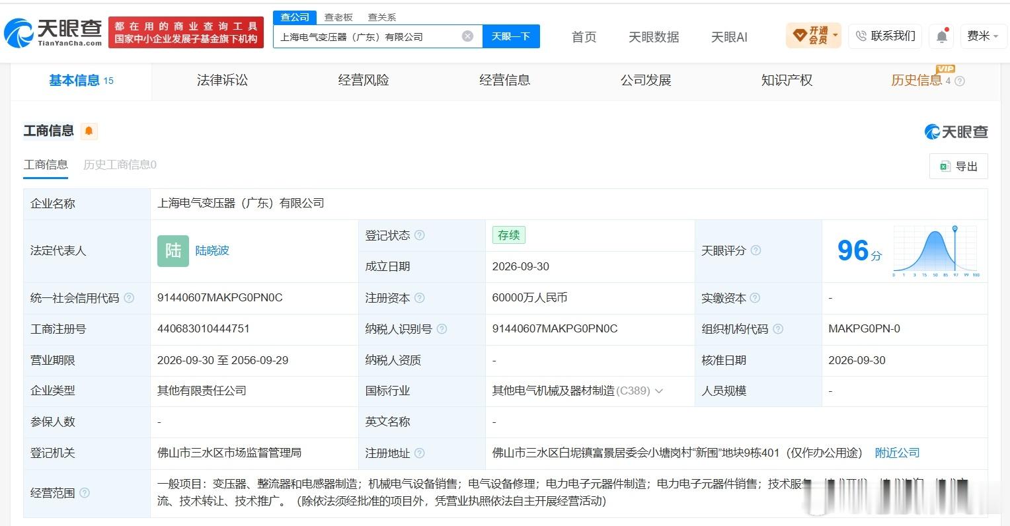Click help icon next to 注册资本
The width and height of the screenshot is (1010, 526).
(419, 298)
